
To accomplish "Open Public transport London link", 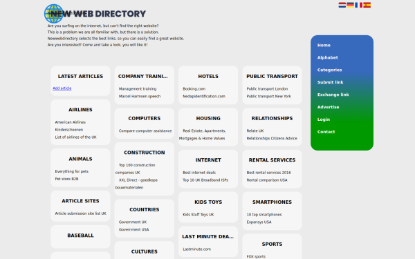I will point(267,89).
